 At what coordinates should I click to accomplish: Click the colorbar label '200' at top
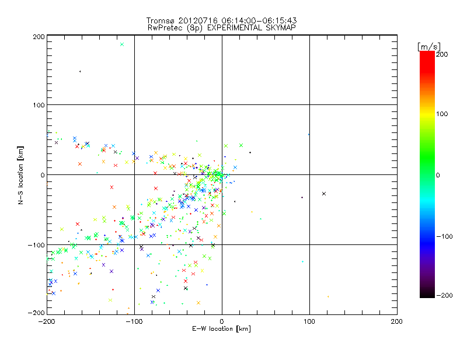(442, 54)
